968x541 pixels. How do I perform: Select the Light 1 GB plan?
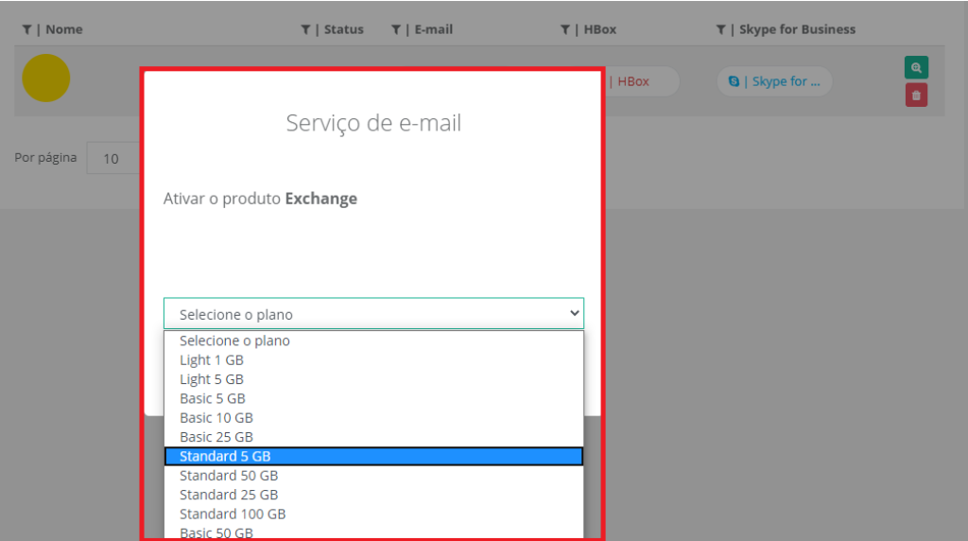point(373,360)
